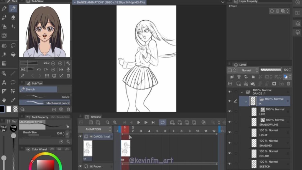Select the Gradient tool
The height and width of the screenshot is (170, 302).
(4, 63)
